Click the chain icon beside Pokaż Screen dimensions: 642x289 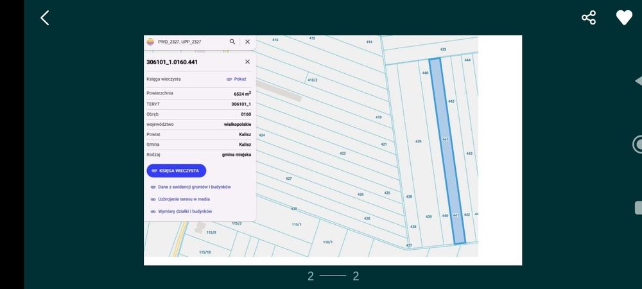click(x=229, y=80)
